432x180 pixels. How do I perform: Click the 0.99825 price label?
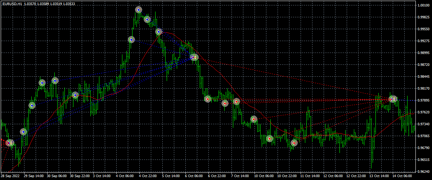point(423,17)
